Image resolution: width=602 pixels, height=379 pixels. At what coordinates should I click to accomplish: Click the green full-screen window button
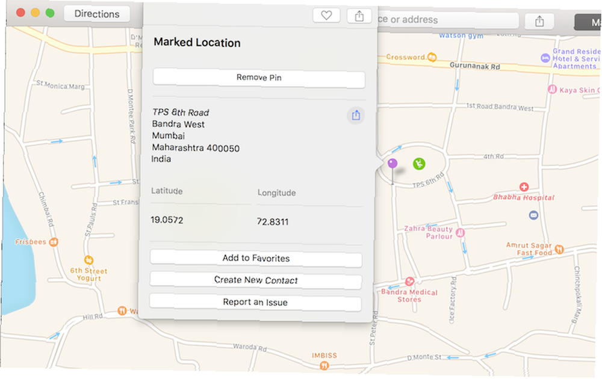point(50,13)
